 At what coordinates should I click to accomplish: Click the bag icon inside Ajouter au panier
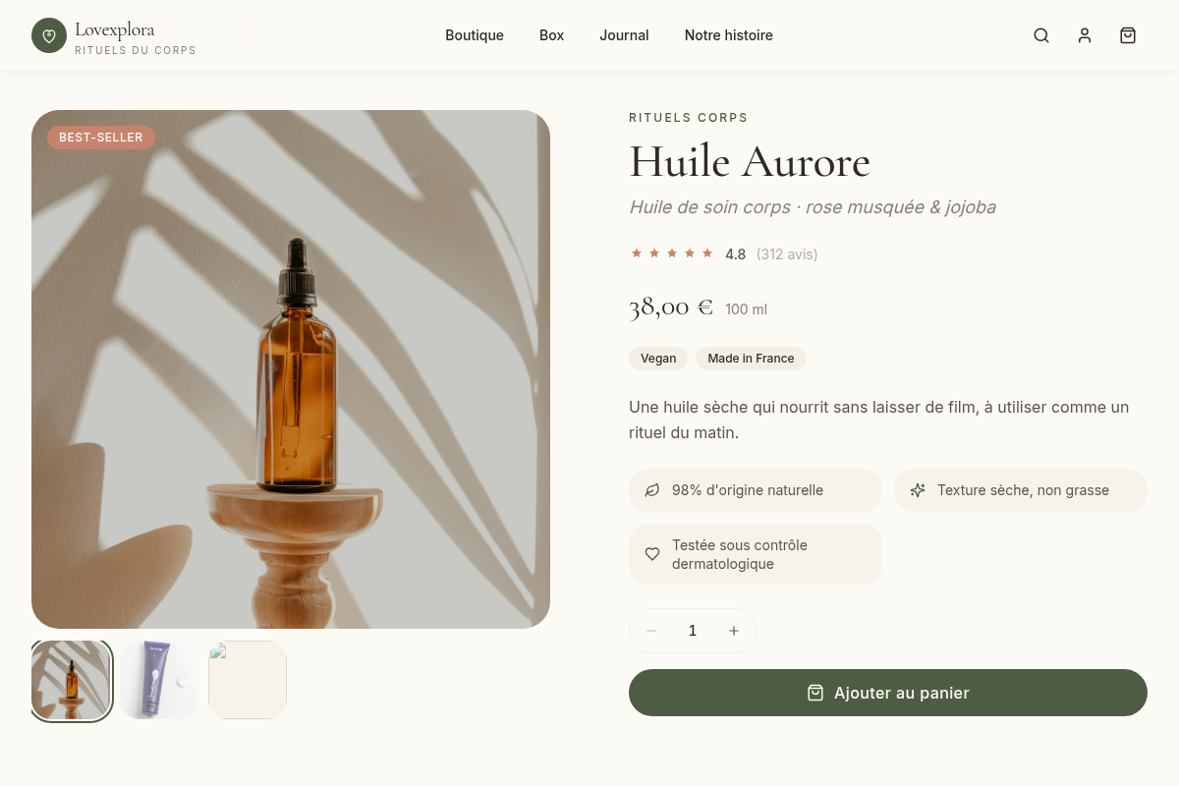[815, 693]
